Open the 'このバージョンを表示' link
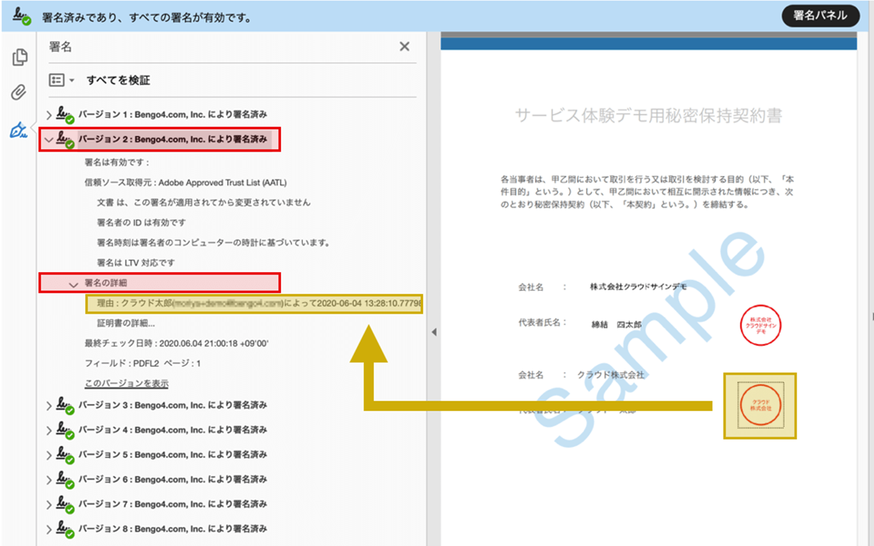Viewport: 874px width, 546px height. [x=126, y=384]
